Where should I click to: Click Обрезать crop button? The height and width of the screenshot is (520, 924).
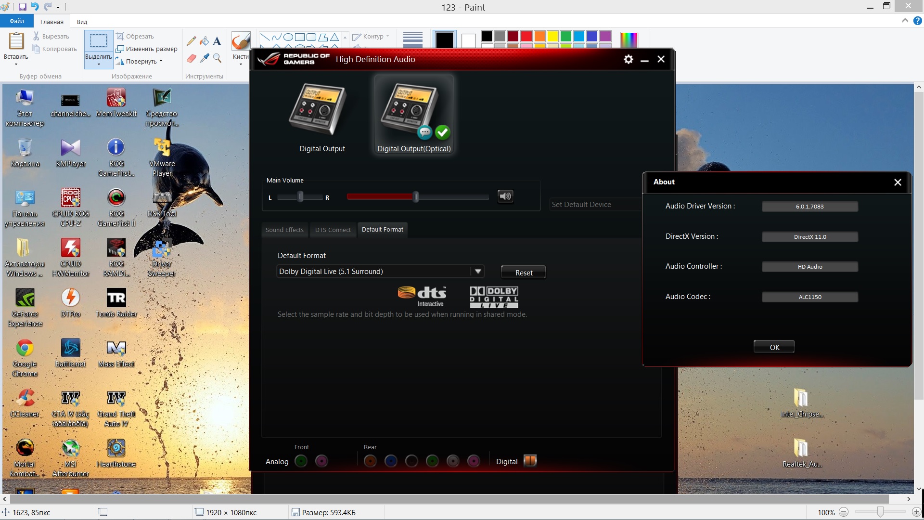click(x=135, y=36)
